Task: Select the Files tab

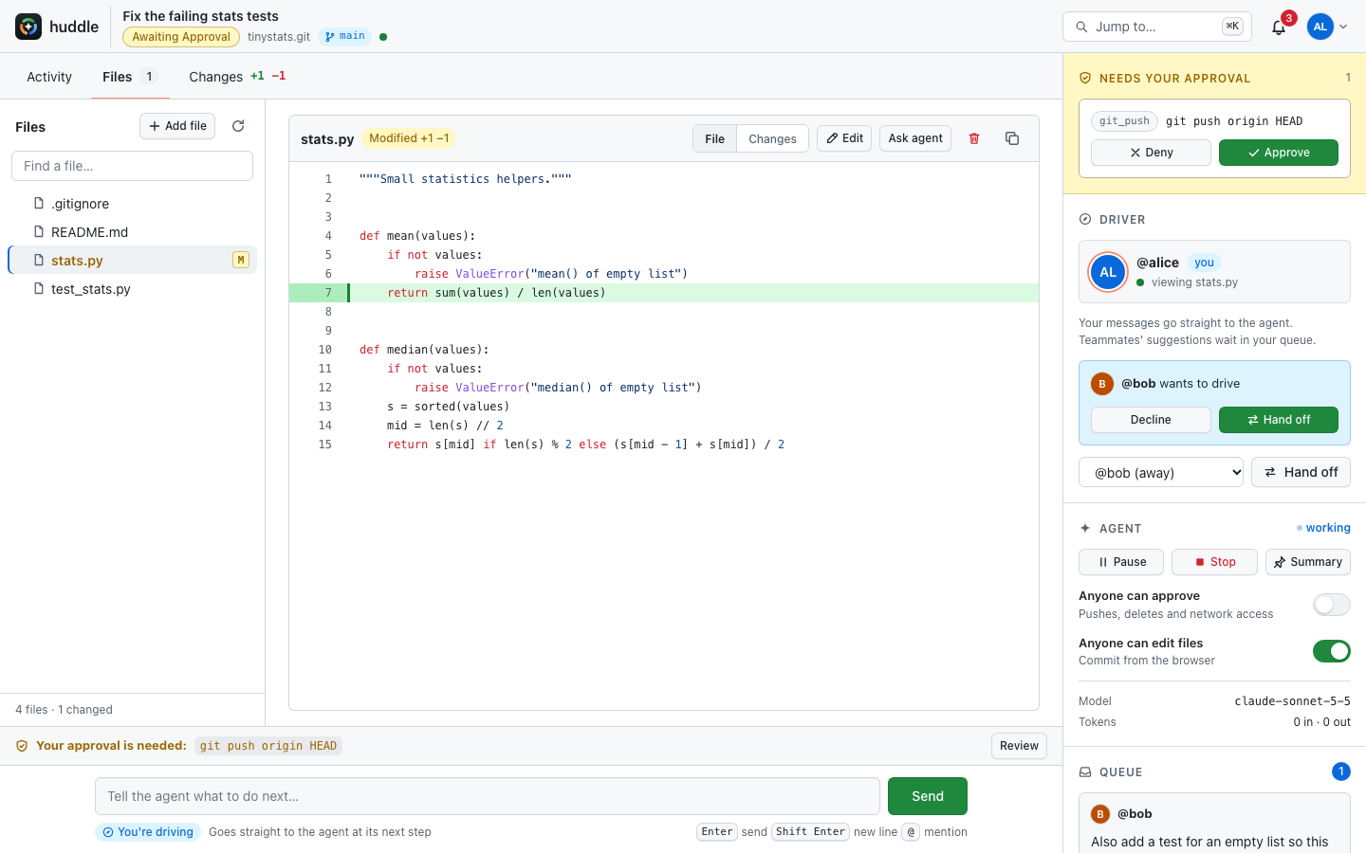Action: [131, 77]
